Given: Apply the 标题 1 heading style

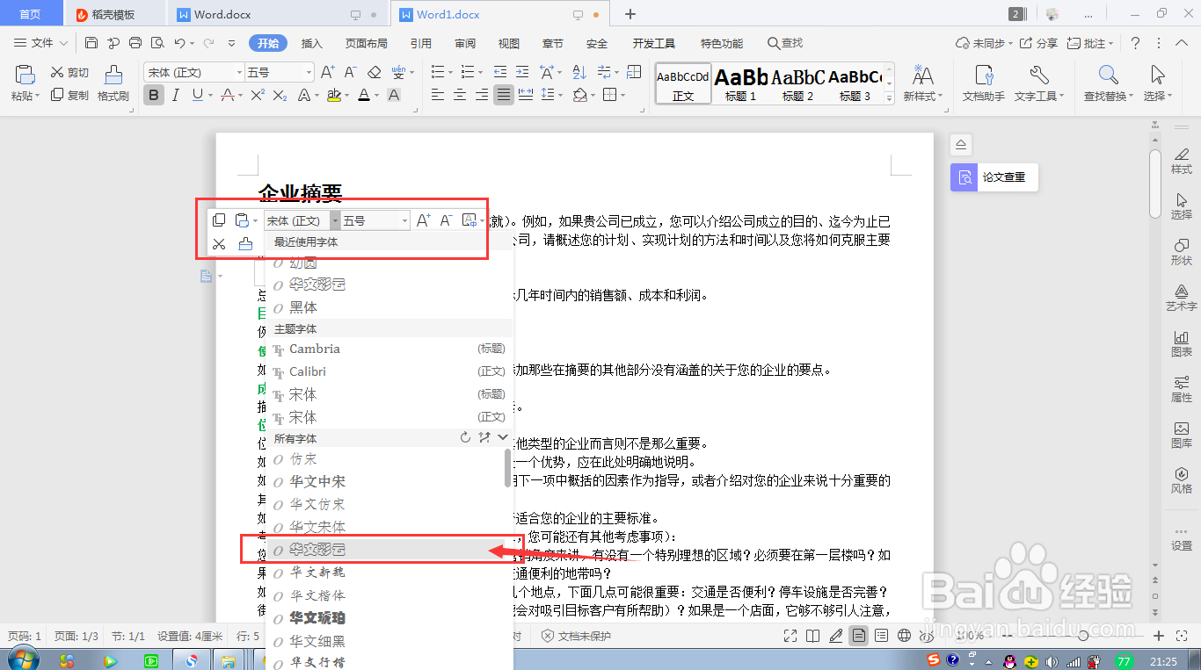Looking at the screenshot, I should click(x=740, y=84).
